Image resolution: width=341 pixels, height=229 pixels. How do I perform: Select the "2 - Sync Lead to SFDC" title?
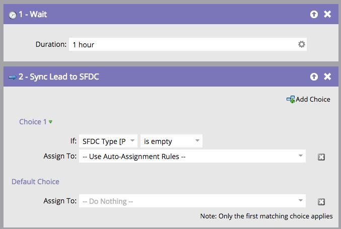click(58, 77)
